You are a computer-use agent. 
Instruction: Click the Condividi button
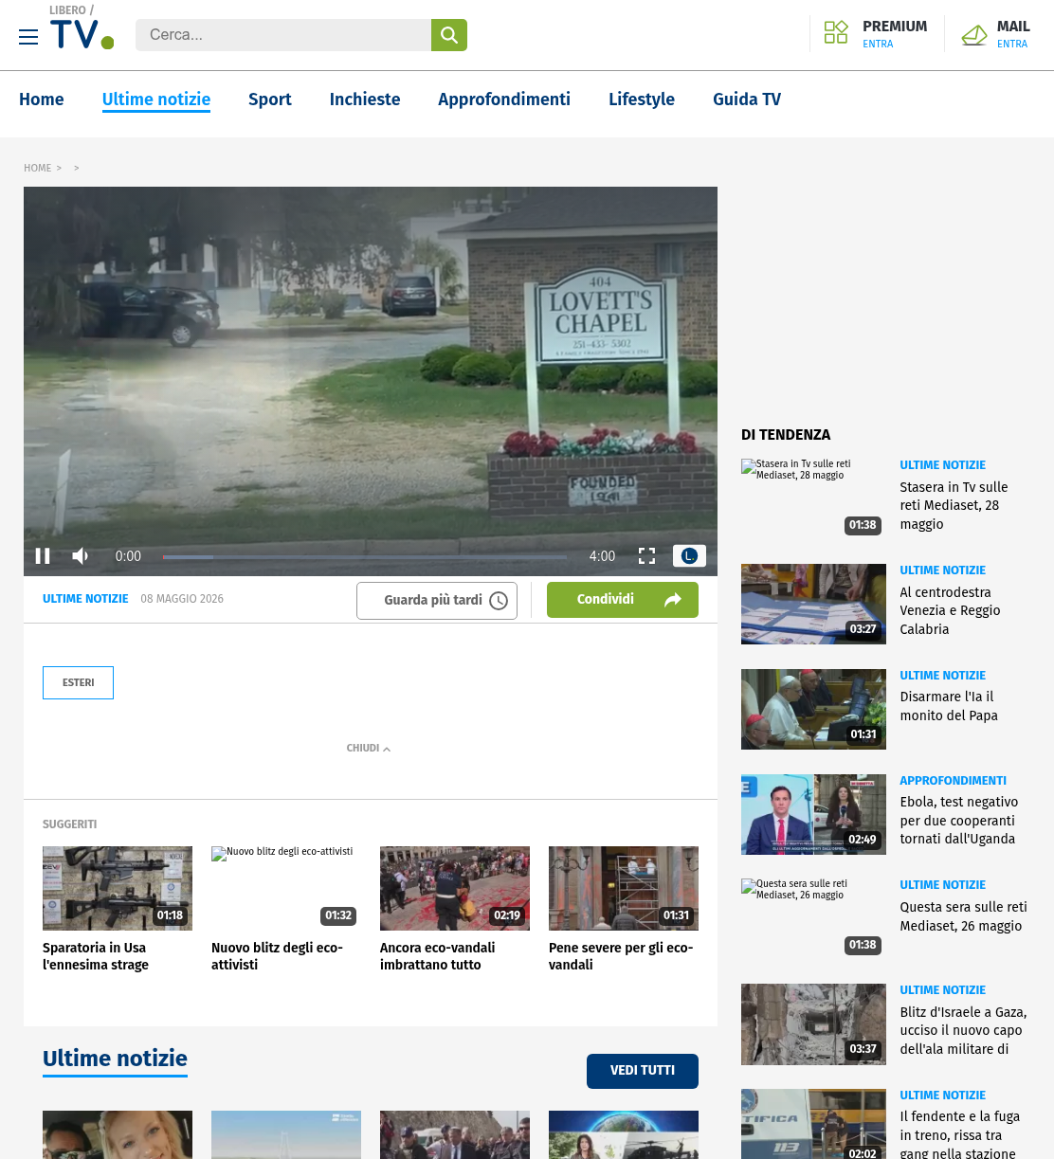(x=623, y=600)
